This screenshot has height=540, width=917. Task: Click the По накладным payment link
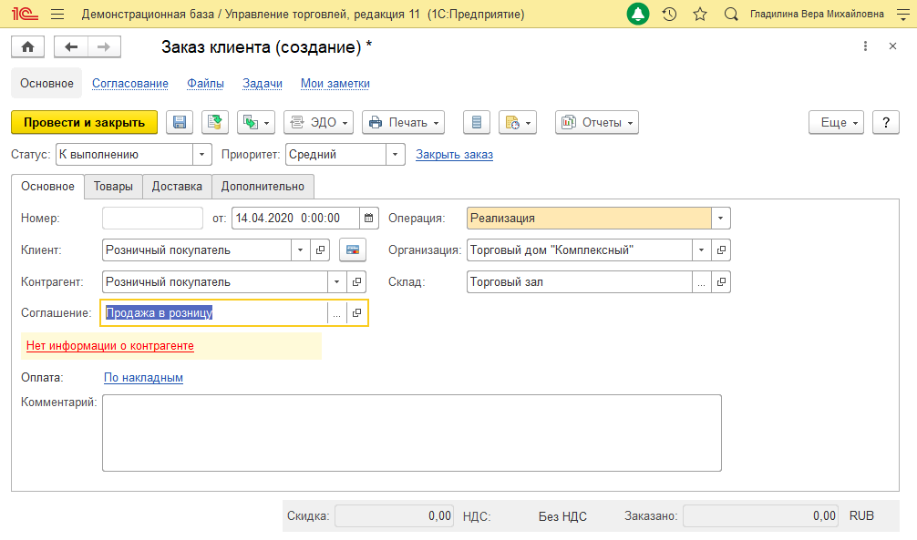click(x=143, y=378)
